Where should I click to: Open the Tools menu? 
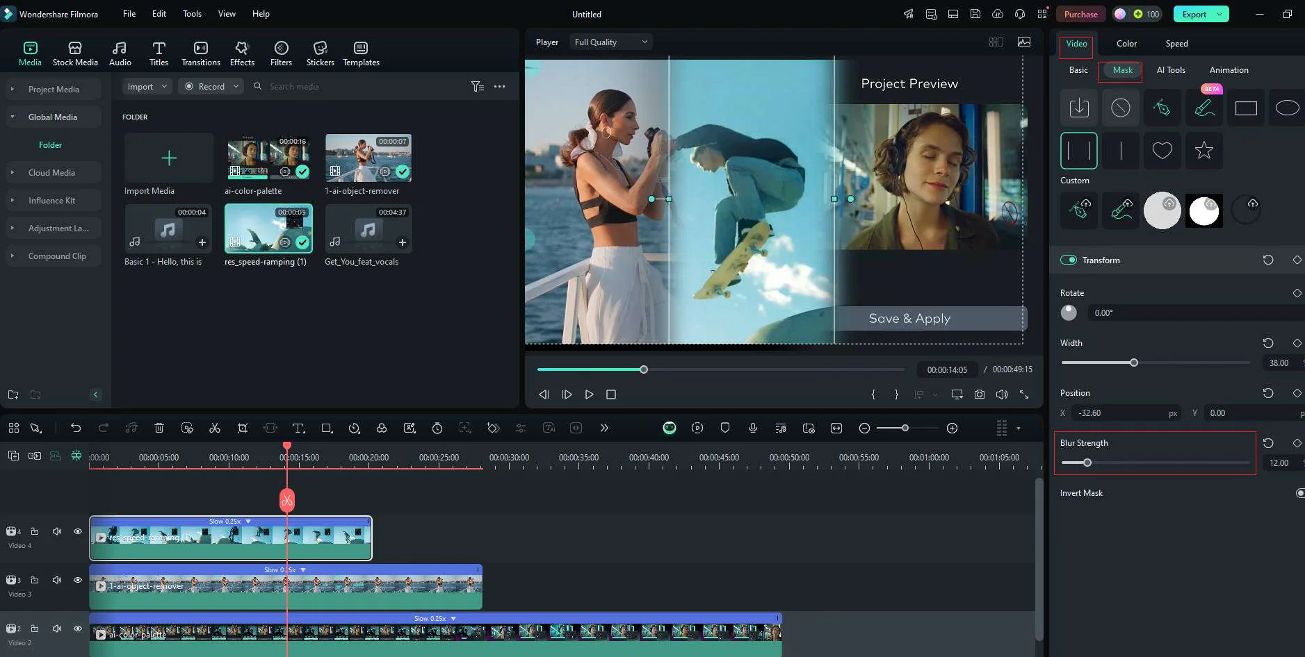click(192, 14)
